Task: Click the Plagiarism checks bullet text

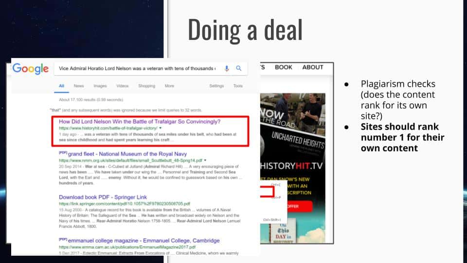Action: pyautogui.click(x=398, y=100)
